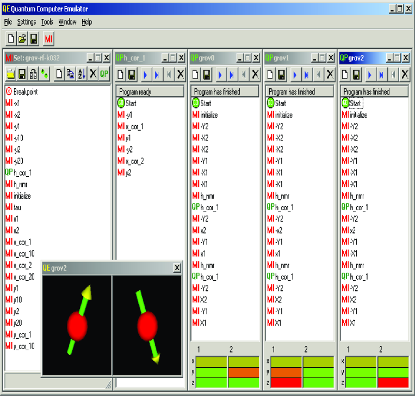Create new program in grov2 window toolbar
This screenshot has height=396, width=415.
coord(345,74)
